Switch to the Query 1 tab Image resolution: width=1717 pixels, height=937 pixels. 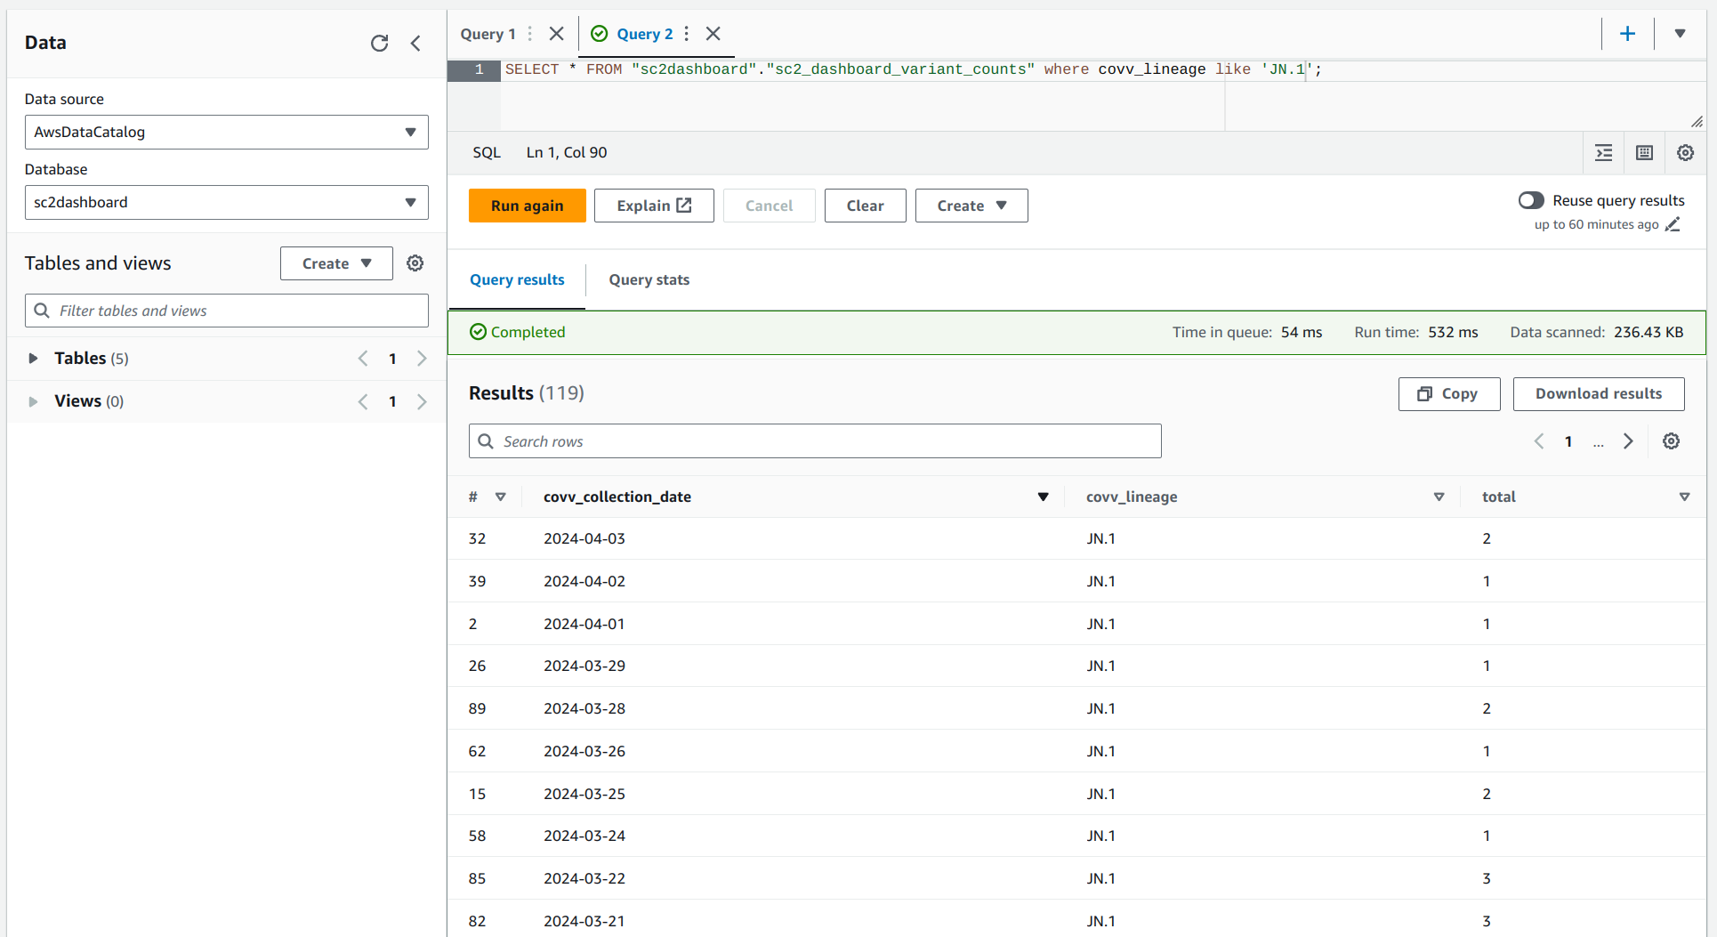pos(488,34)
